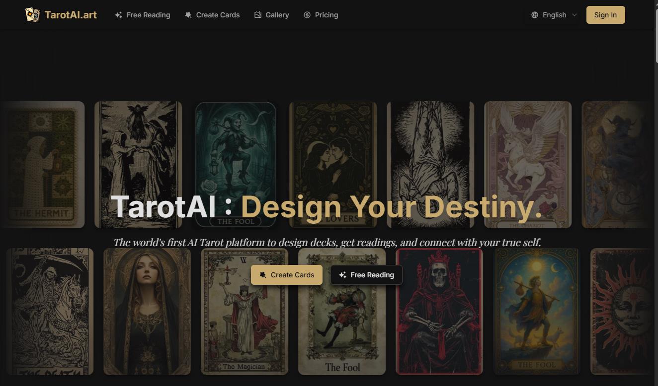The image size is (658, 386).
Task: Select The Chariot winged horse card
Action: [x=528, y=165]
